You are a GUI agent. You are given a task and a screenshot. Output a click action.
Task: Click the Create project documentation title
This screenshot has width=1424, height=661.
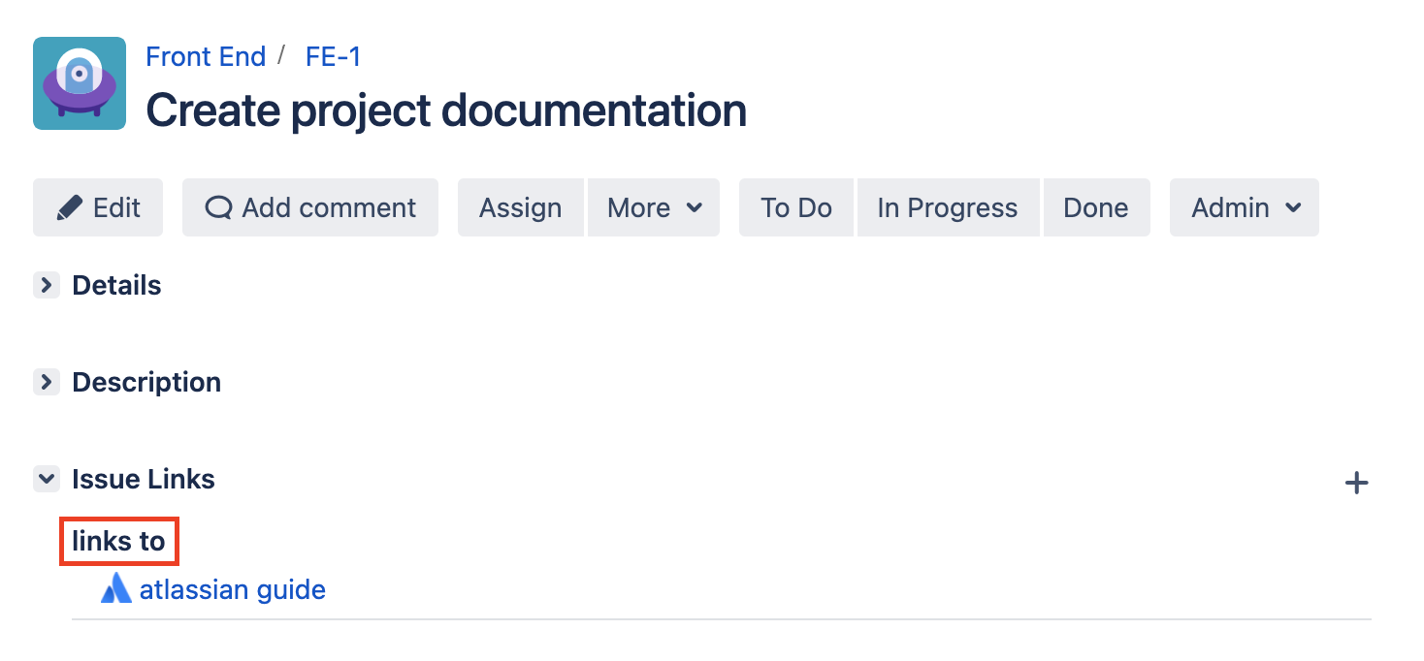[446, 110]
